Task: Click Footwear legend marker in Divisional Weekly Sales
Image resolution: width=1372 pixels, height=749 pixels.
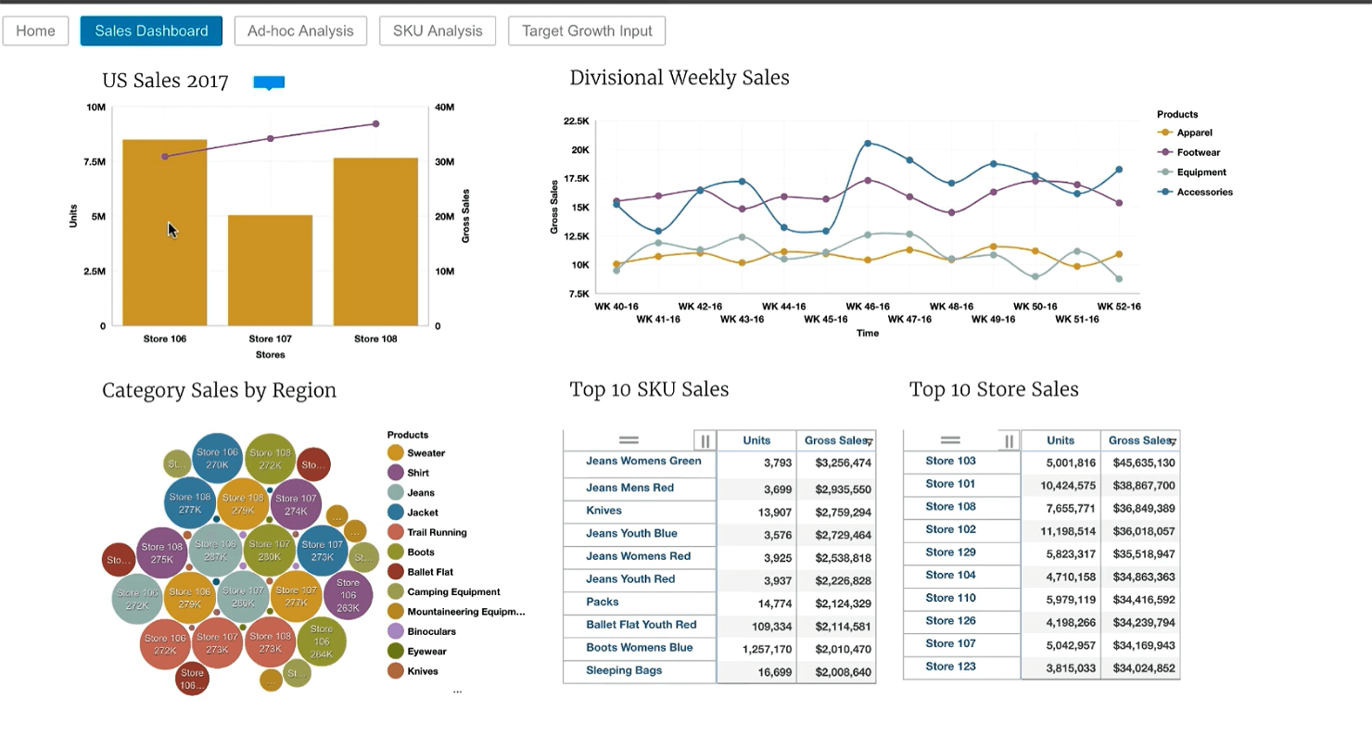Action: (x=1165, y=152)
